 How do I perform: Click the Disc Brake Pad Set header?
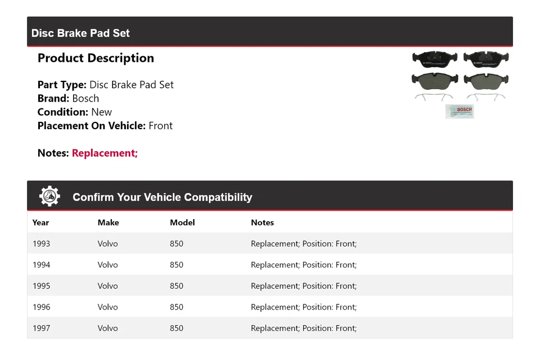(x=80, y=33)
